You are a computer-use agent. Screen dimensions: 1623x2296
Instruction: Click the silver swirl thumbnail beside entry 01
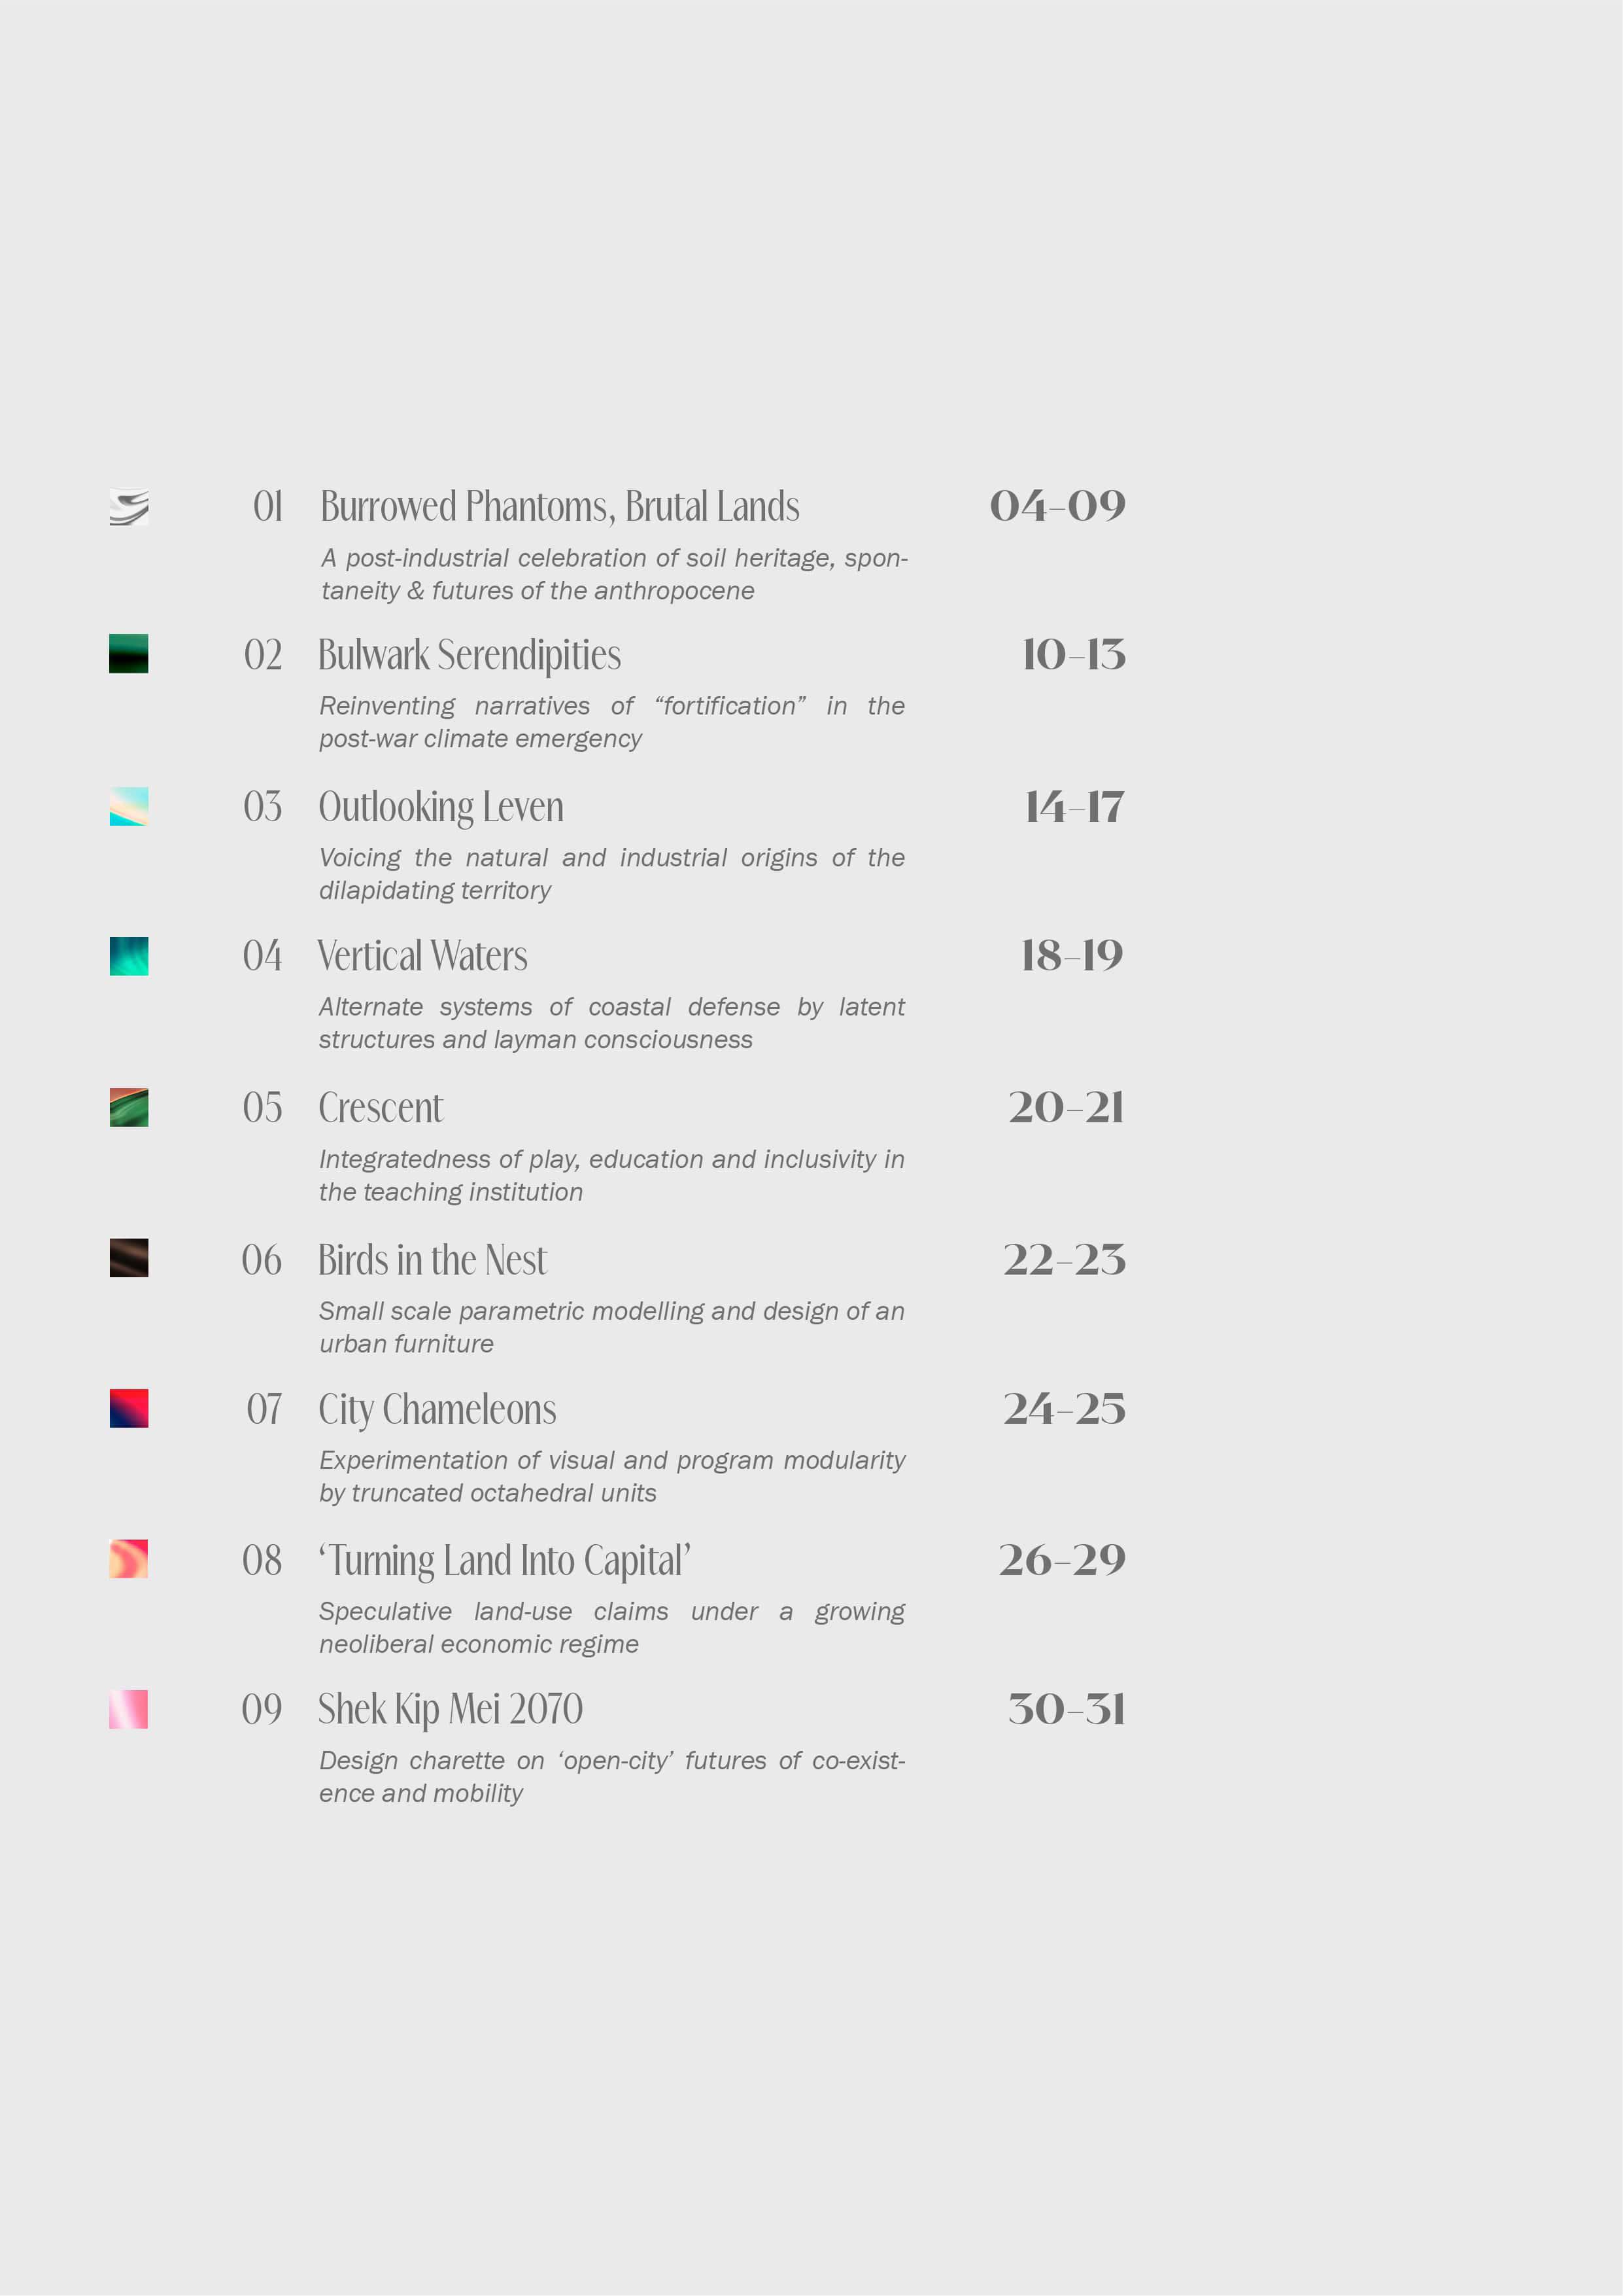(x=129, y=507)
